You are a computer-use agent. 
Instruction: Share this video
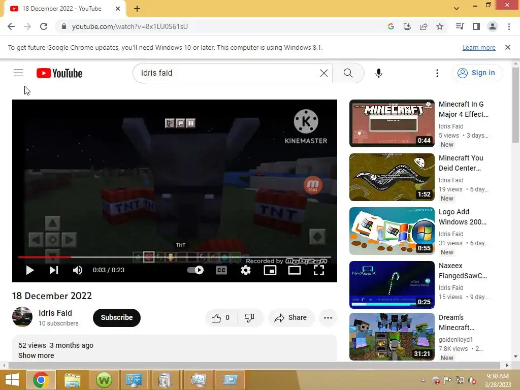[290, 318]
